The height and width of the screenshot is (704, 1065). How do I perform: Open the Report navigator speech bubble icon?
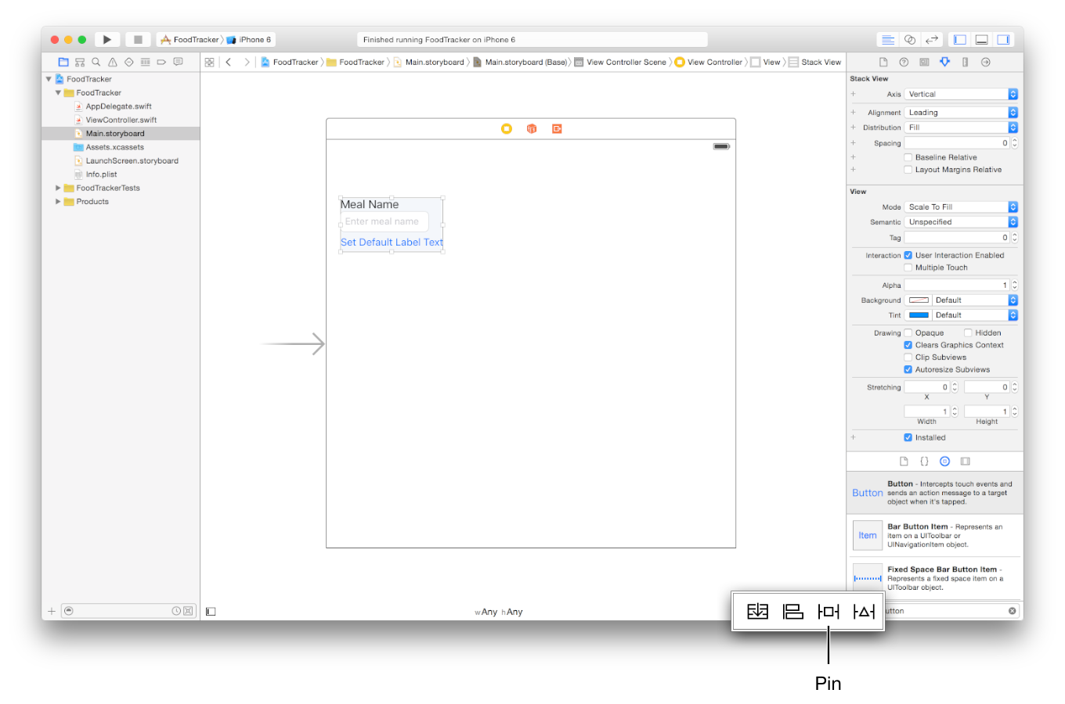(x=178, y=62)
